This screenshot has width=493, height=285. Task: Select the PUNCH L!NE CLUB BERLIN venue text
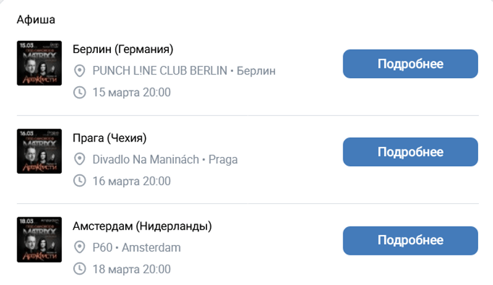(160, 71)
